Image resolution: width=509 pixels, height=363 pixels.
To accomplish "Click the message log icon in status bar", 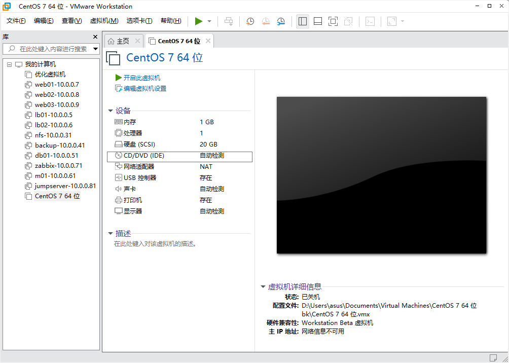I will [493, 357].
